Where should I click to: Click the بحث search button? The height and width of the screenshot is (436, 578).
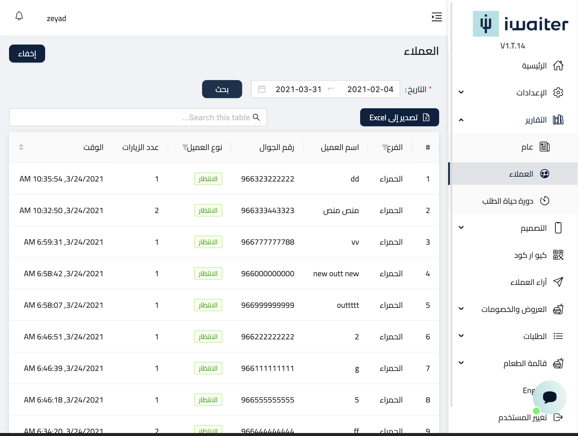click(x=222, y=89)
